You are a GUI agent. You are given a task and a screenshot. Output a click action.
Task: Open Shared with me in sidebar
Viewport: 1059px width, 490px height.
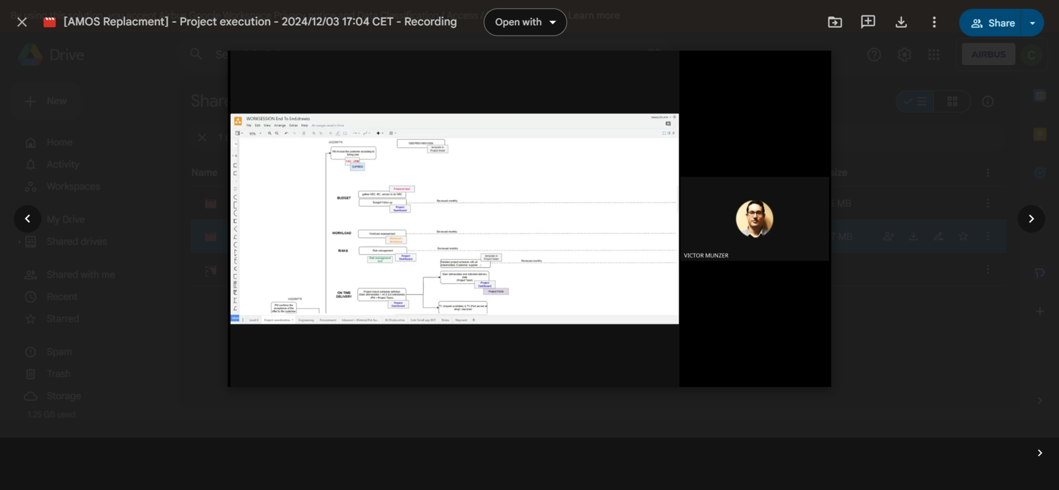[x=81, y=275]
